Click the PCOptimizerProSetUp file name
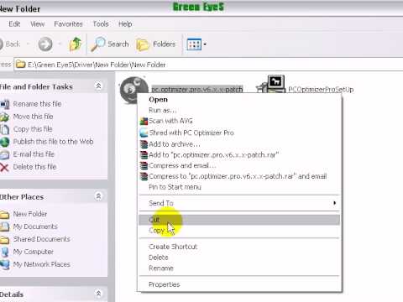403x302 pixels. pos(321,90)
